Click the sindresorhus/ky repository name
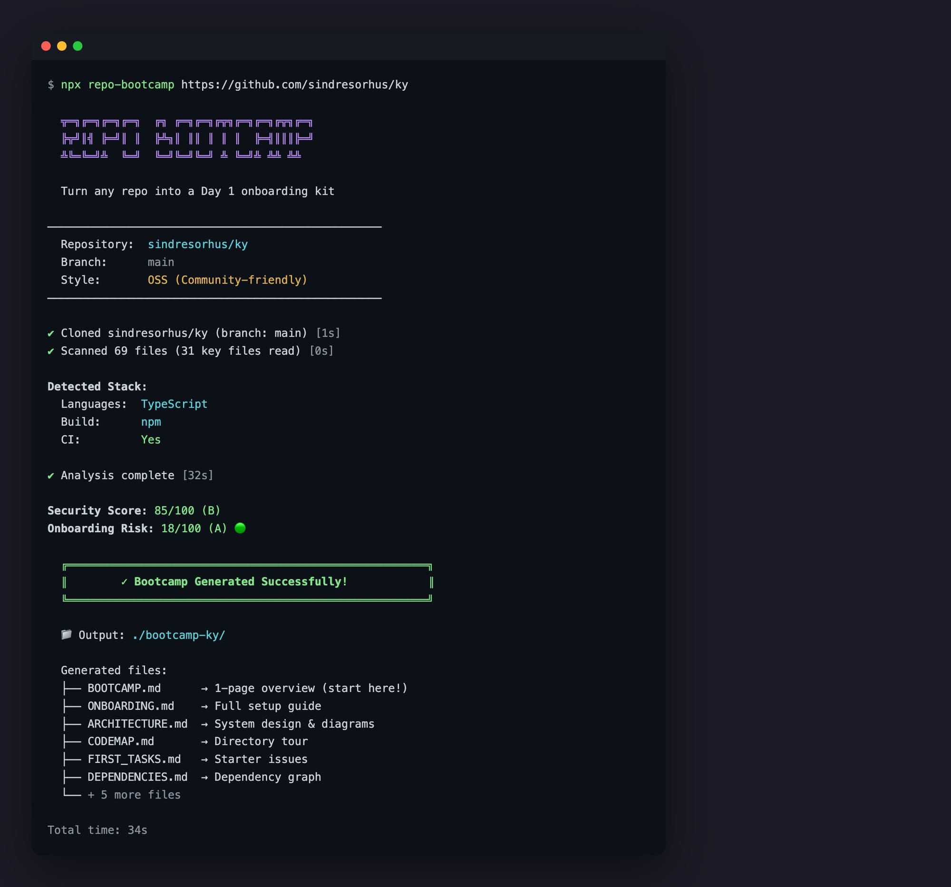This screenshot has width=951, height=887. point(197,244)
